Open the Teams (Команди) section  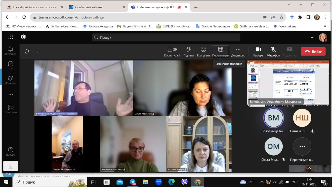pyautogui.click(x=11, y=80)
